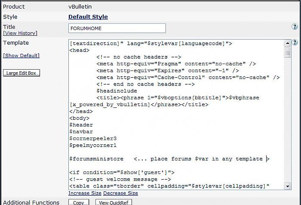Screen dimensions: 301x205
Task: Click the $cornerpeeler3 line in template
Action: 93,138
